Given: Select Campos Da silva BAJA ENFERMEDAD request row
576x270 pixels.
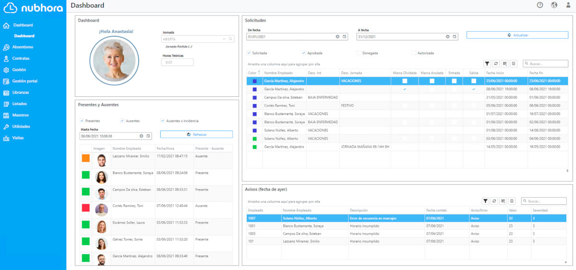Looking at the screenshot, I should 407,97.
